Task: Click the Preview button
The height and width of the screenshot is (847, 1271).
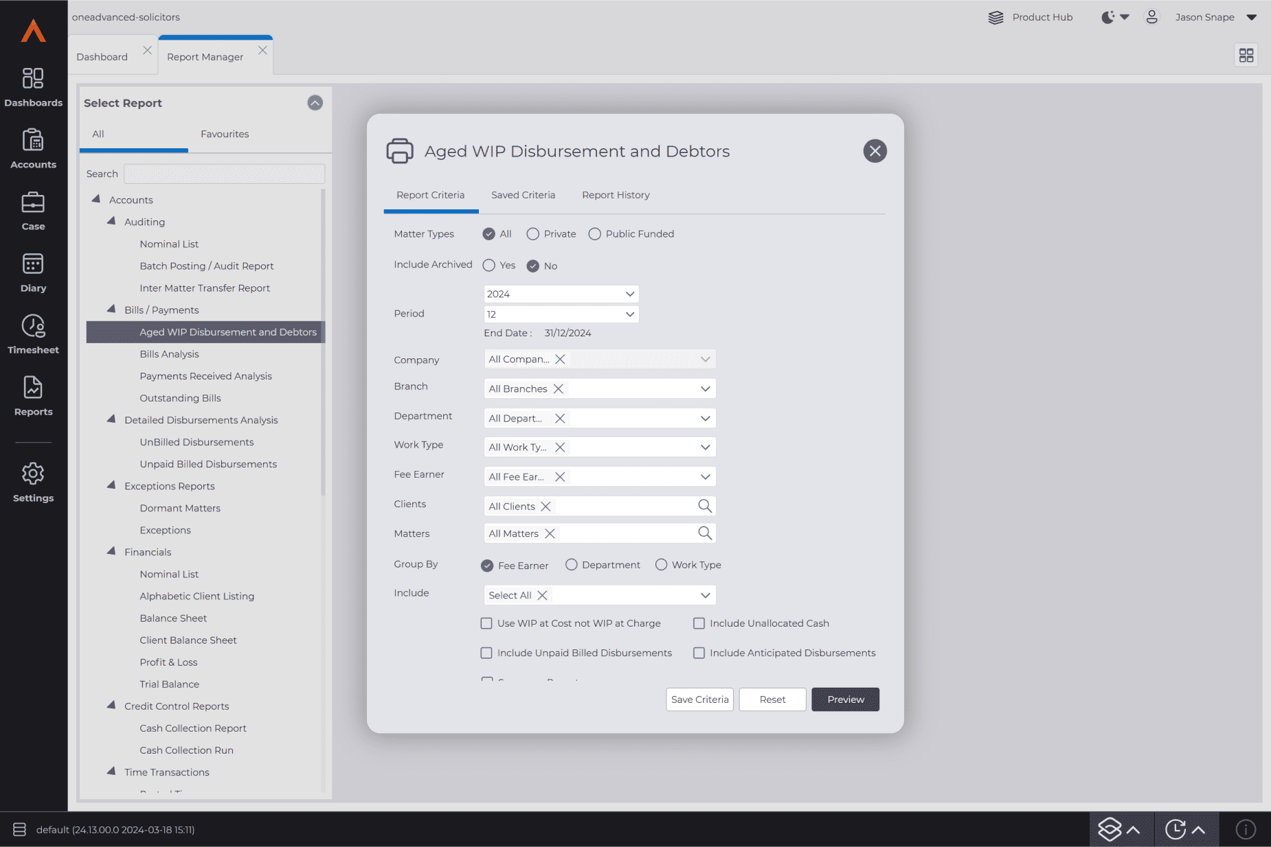Action: (845, 699)
